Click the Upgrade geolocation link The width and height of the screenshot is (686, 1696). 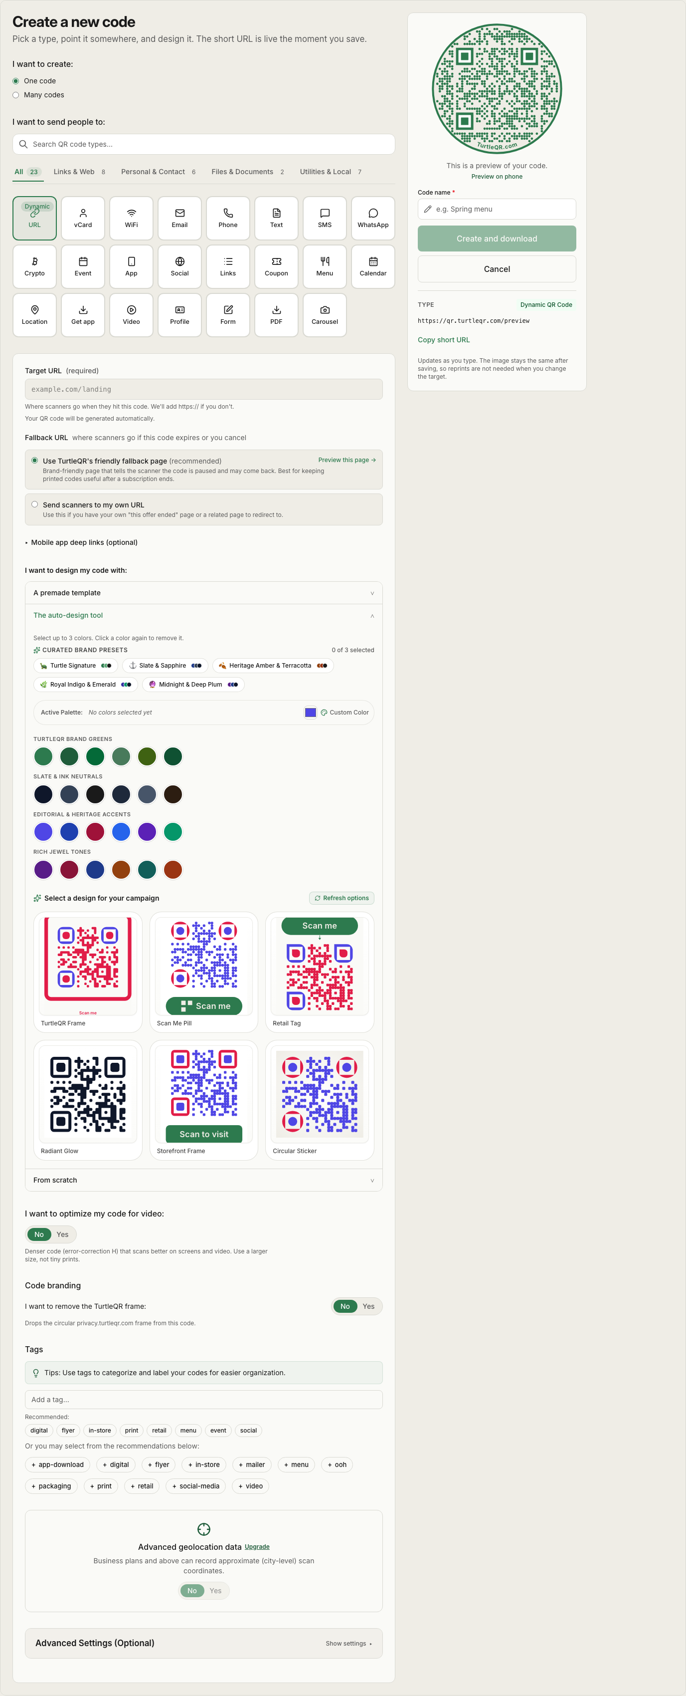(257, 1546)
